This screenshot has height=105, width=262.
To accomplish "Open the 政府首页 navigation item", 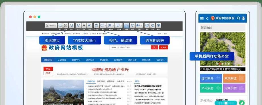I will pyautogui.click(x=48, y=60).
